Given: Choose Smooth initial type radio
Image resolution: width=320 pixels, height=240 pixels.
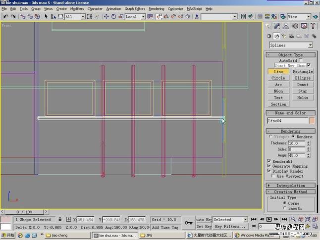Looking at the screenshot, I should 285,208.
